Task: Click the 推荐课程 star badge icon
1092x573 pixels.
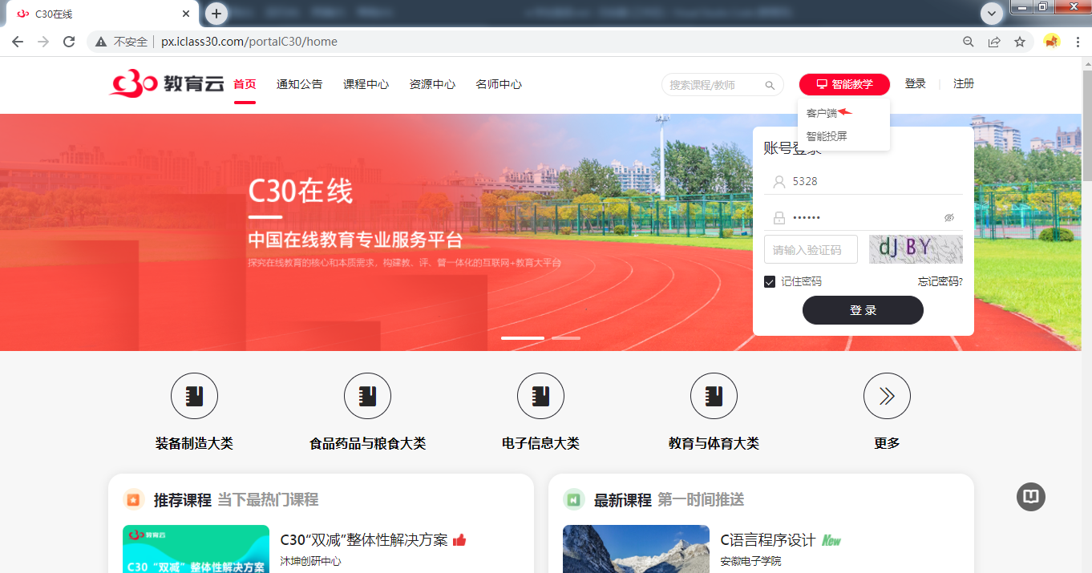Action: (134, 500)
